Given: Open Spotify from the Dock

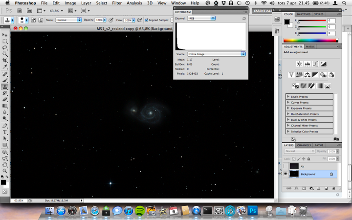Looking at the screenshot, I should 140,211.
